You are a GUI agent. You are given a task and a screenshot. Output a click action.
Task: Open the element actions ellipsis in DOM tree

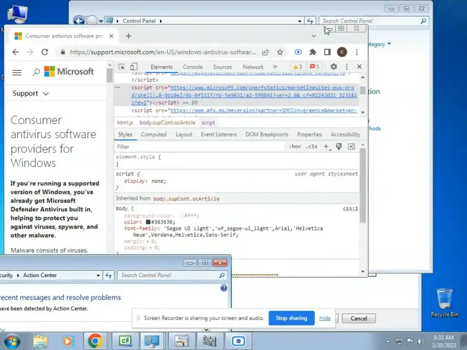[117, 87]
